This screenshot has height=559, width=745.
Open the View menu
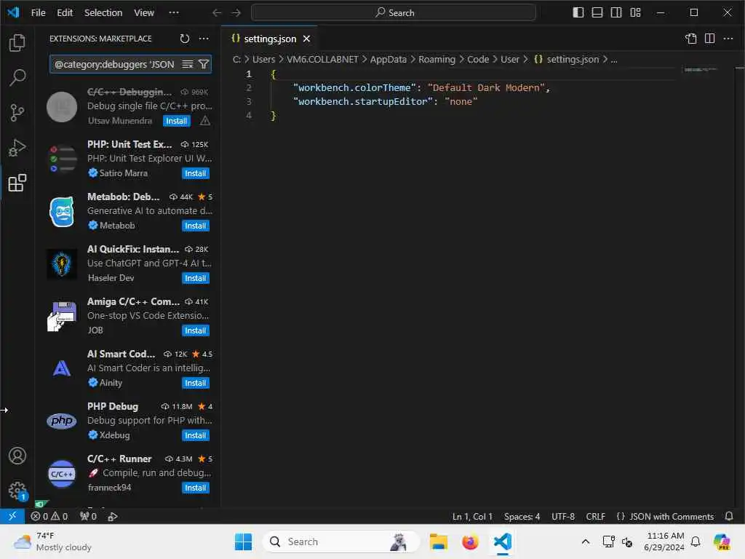(143, 13)
